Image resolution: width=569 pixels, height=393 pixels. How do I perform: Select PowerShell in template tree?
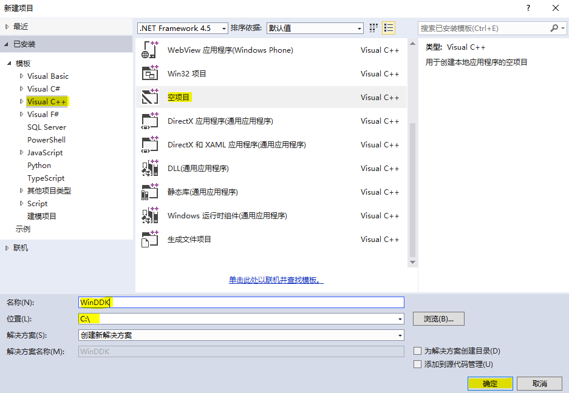(46, 140)
